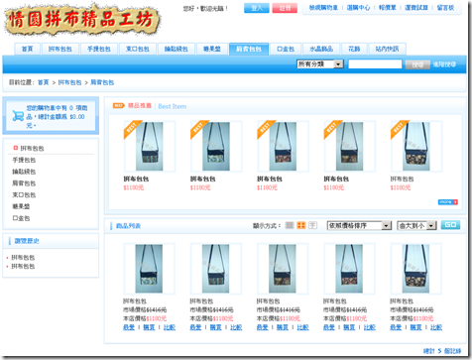The image size is (472, 360).
Task: Open the 花飾 navigation tab
Action: click(354, 49)
